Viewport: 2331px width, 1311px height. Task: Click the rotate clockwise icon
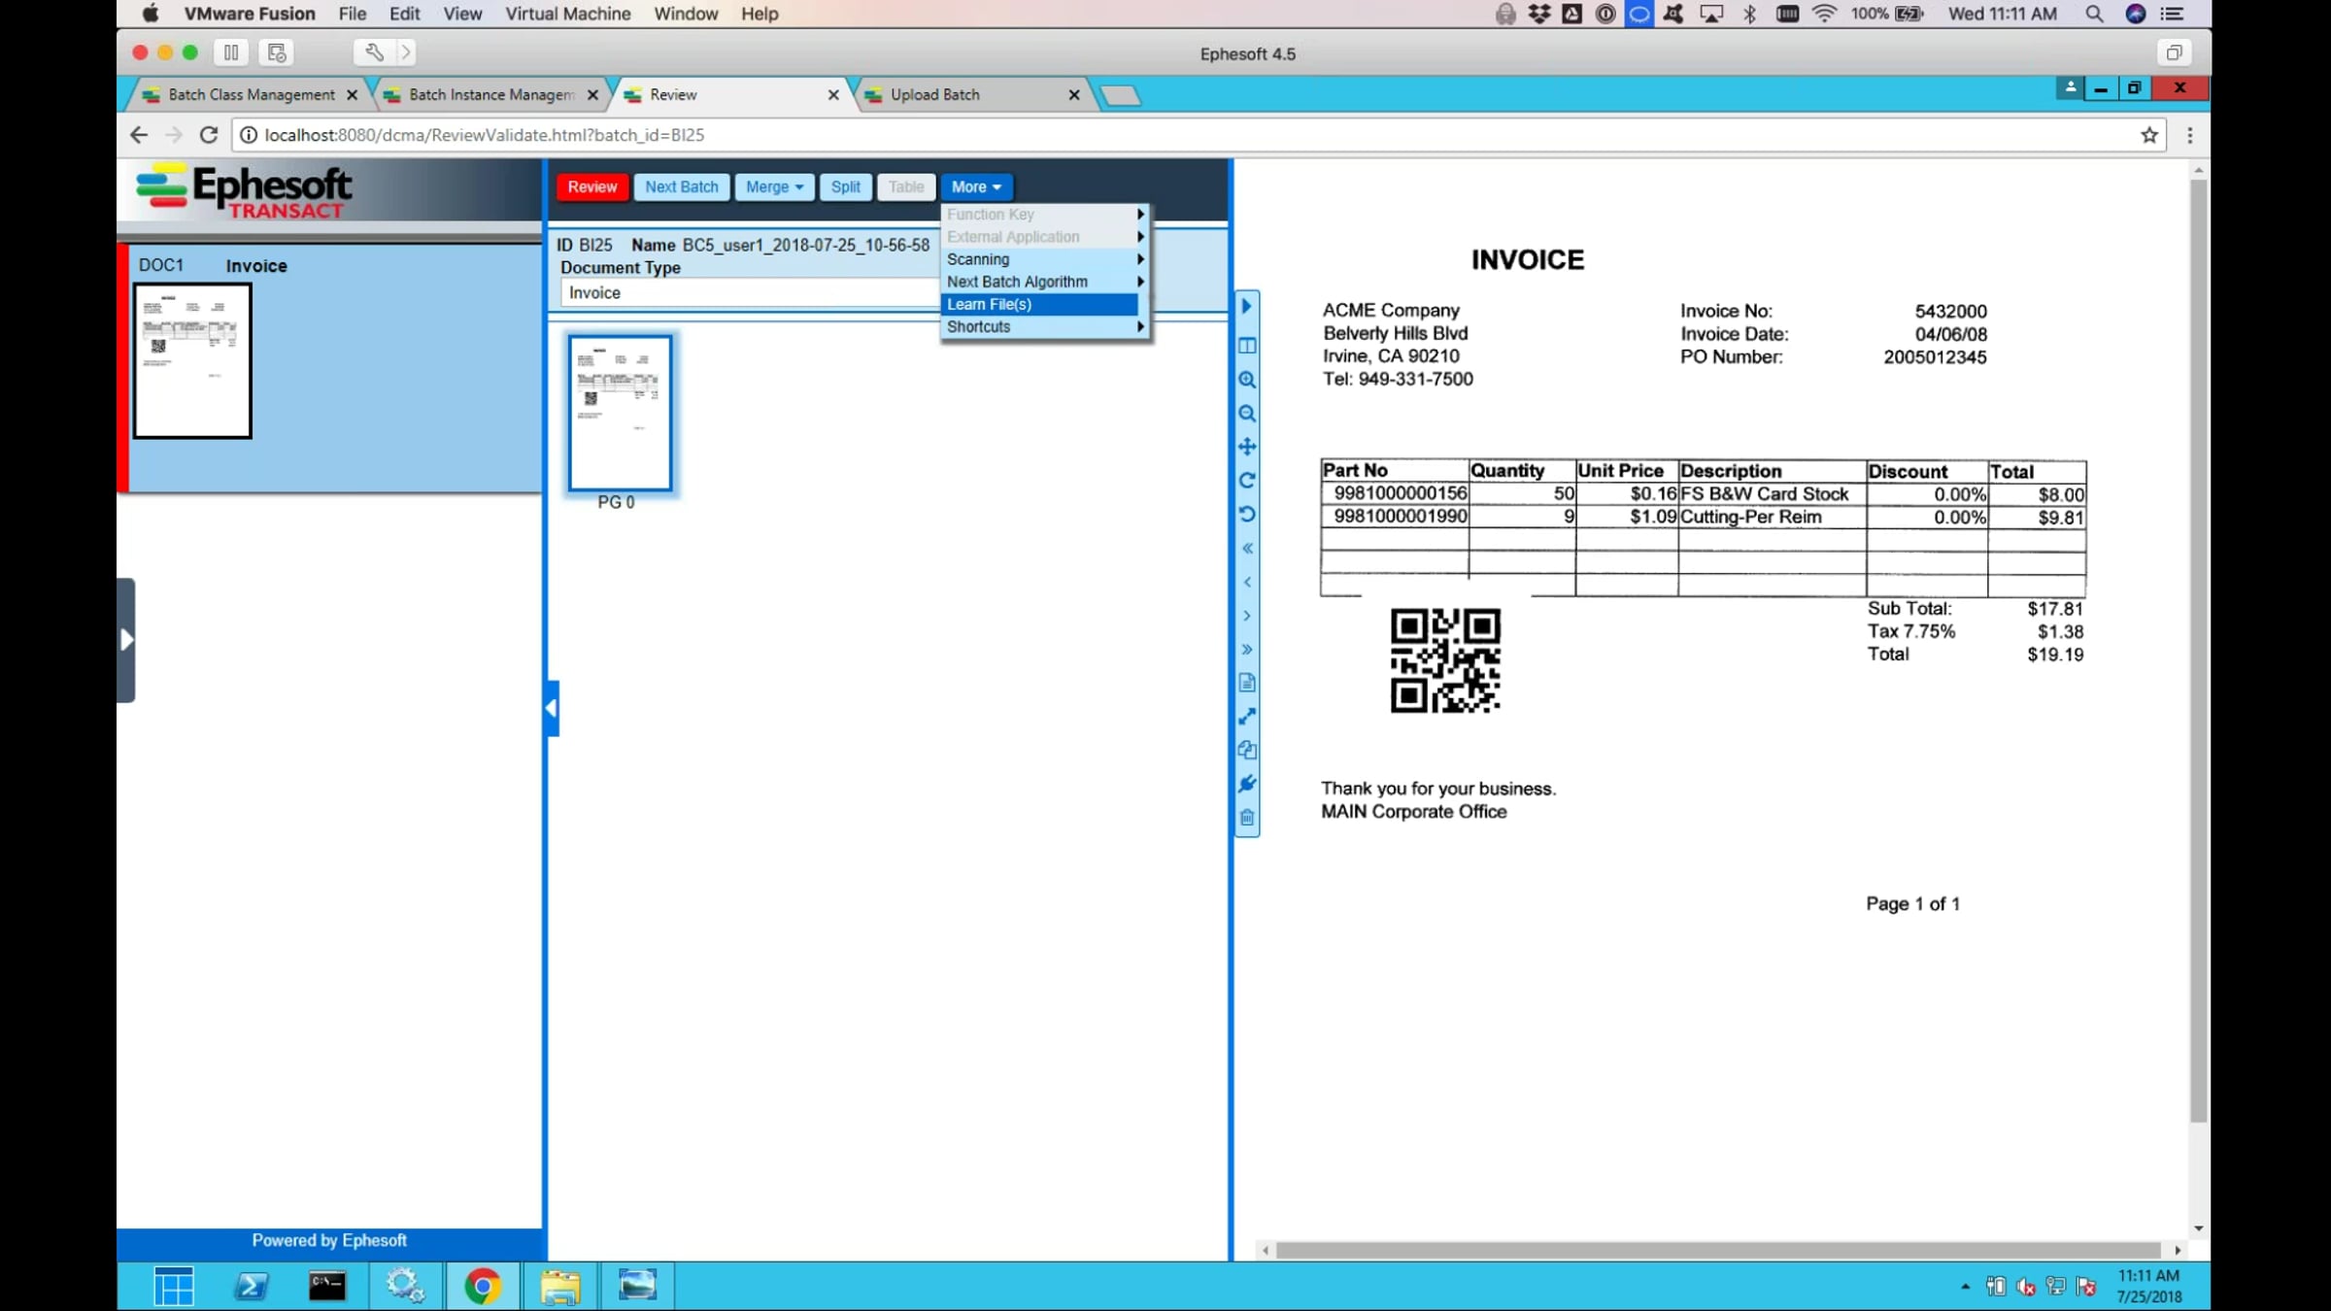[x=1247, y=481]
